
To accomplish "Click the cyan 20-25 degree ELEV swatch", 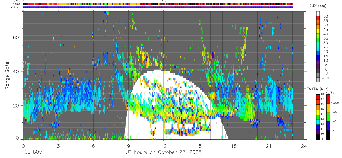I will (x=318, y=49).
